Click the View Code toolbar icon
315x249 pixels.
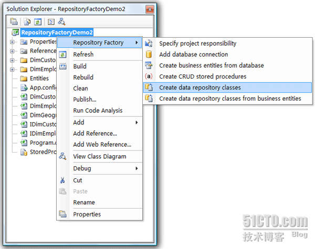click(51, 21)
